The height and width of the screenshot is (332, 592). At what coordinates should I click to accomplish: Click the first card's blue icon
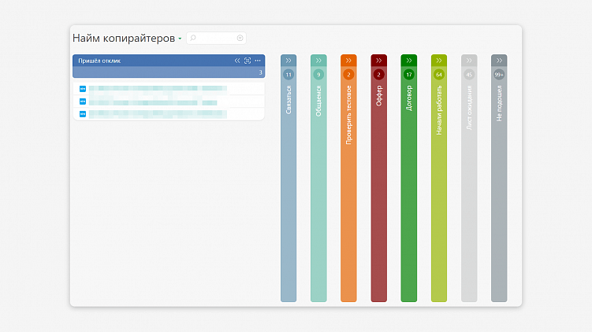tap(83, 89)
